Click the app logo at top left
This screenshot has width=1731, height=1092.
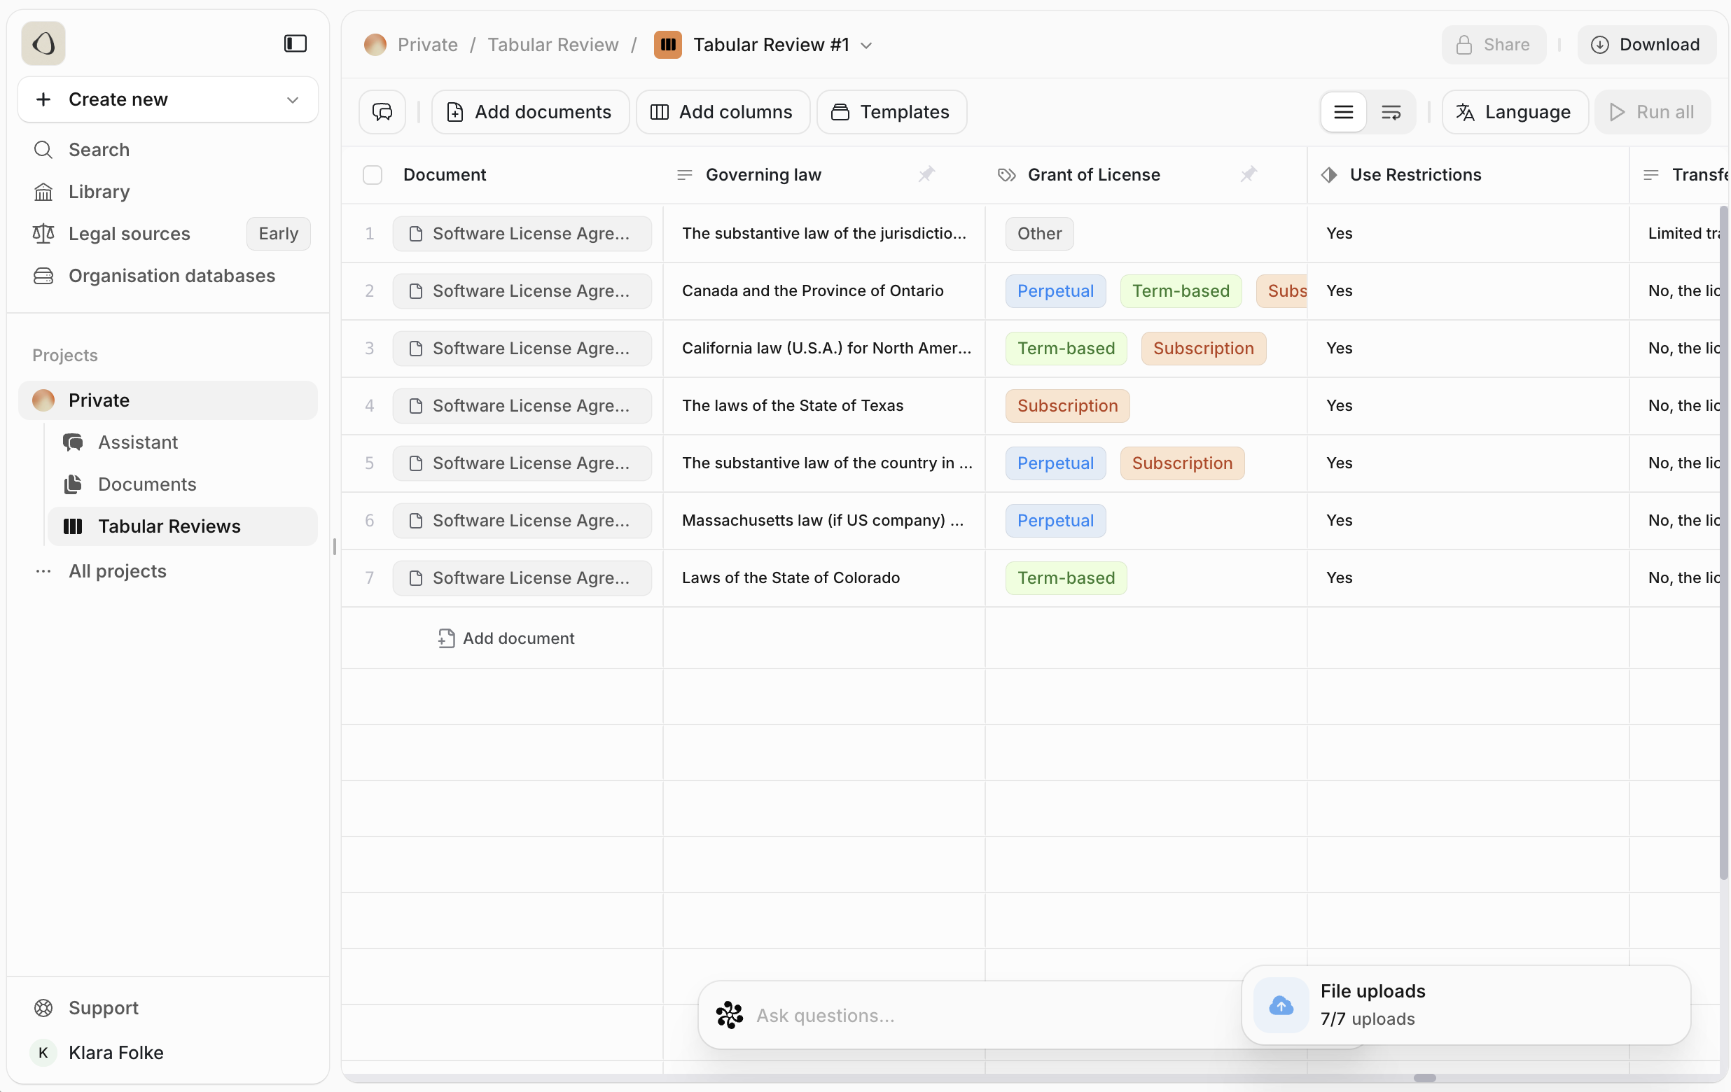point(43,44)
